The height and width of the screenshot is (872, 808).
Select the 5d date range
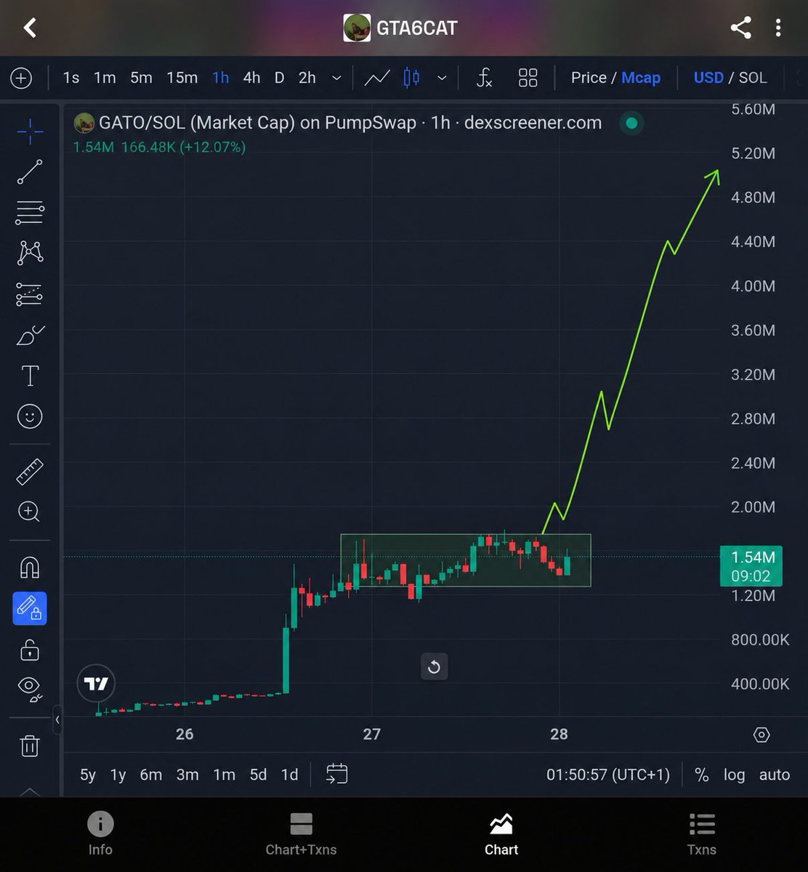(x=258, y=775)
